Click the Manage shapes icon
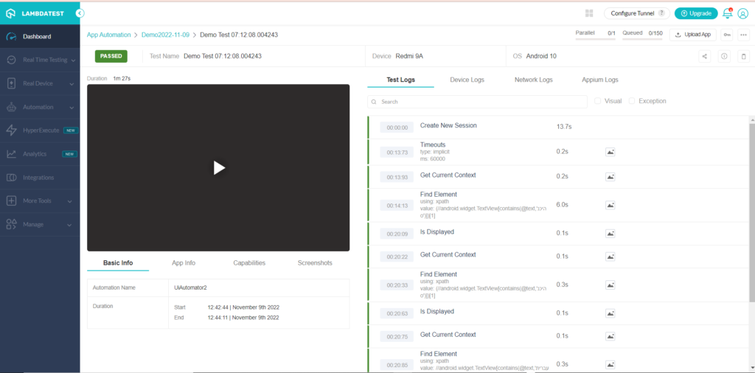Screen dimensions: 755x373 point(12,224)
